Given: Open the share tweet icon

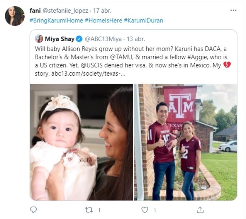Looking at the screenshot, I should [200, 210].
